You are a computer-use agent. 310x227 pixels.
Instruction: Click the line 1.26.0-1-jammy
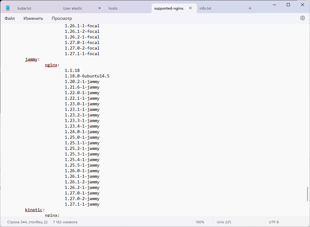pos(82,171)
